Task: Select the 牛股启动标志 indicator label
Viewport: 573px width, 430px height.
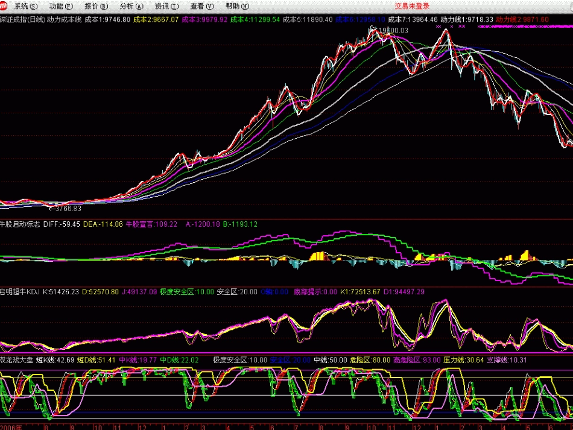Action: [x=20, y=224]
